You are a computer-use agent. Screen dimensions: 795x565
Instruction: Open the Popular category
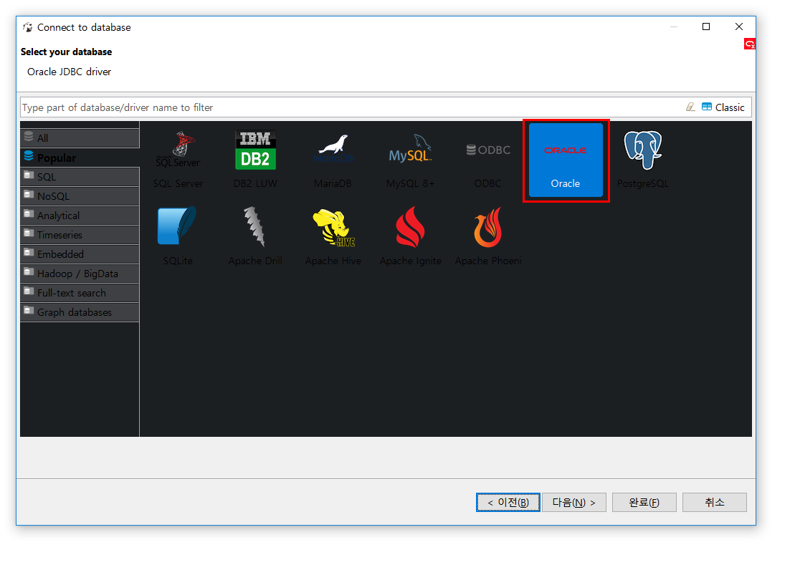pos(80,158)
